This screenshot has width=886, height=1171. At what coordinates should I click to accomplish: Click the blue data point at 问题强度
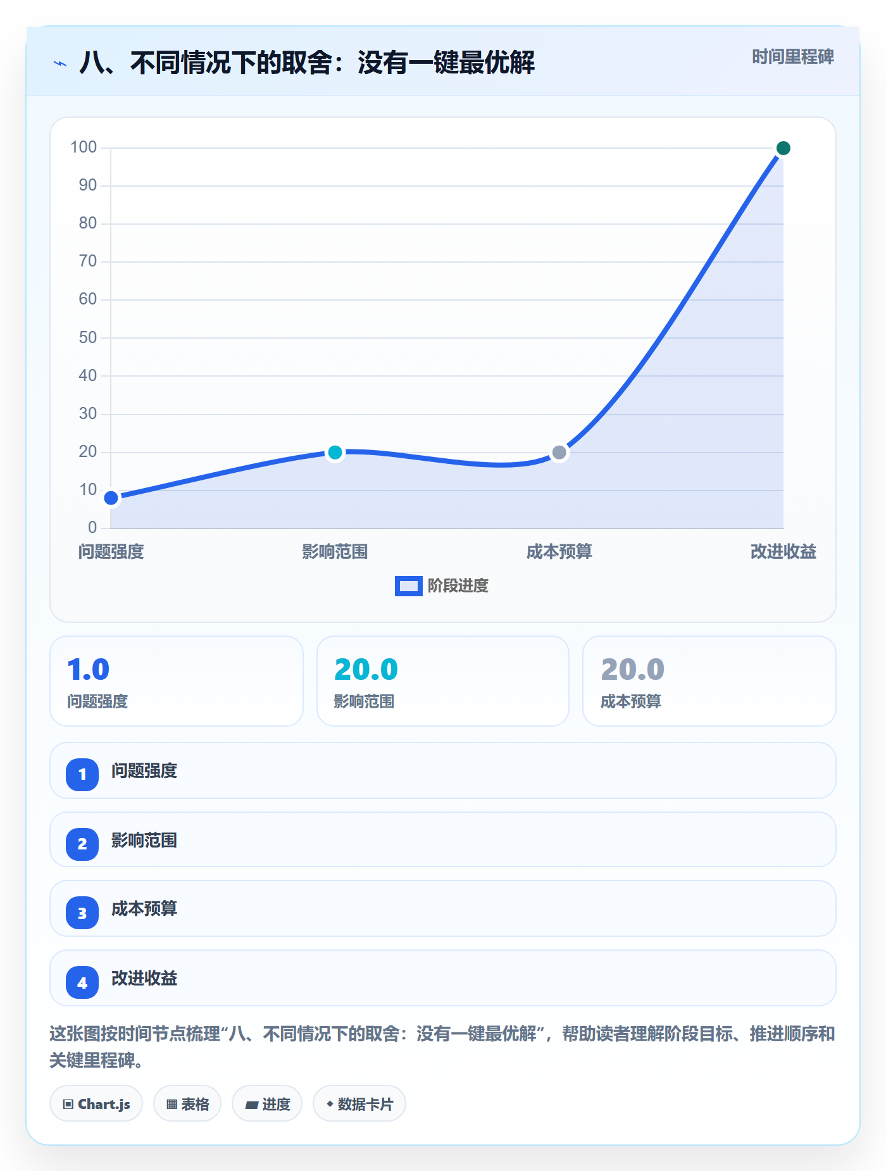point(111,498)
